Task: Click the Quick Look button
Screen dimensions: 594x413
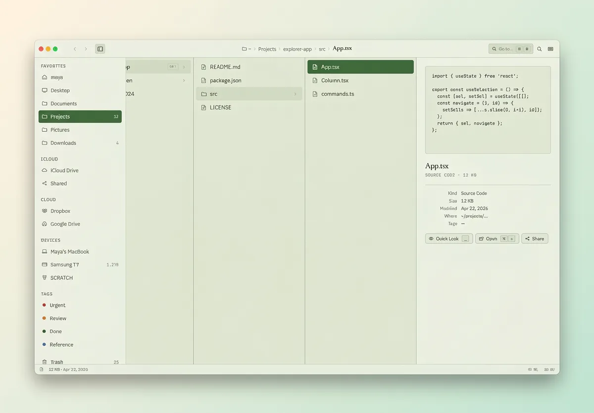Action: (x=449, y=239)
